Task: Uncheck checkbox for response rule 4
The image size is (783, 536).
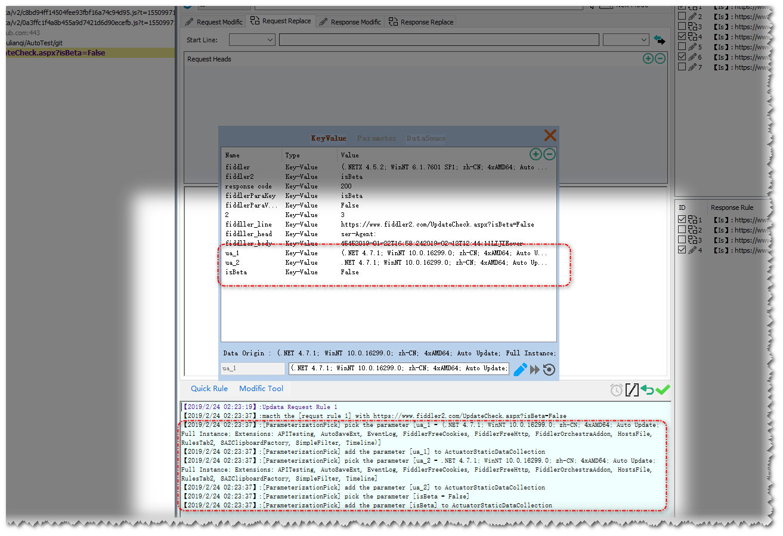Action: [682, 250]
